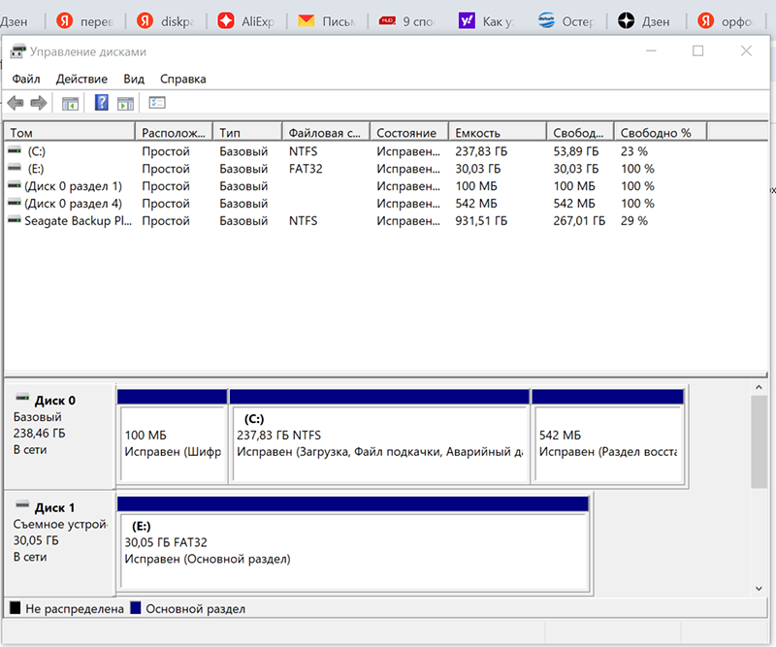Image resolution: width=776 pixels, height=647 pixels.
Task: Click the black Не распределена legend swatch
Action: 16,607
